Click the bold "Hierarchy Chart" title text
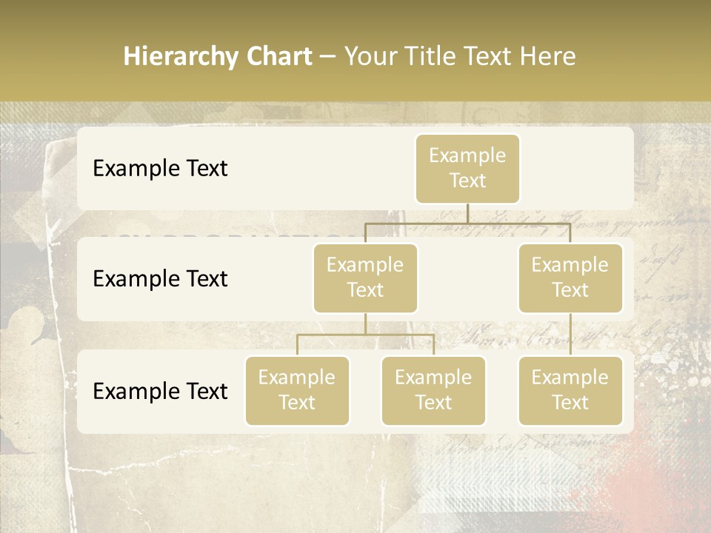The height and width of the screenshot is (533, 711). pos(218,56)
